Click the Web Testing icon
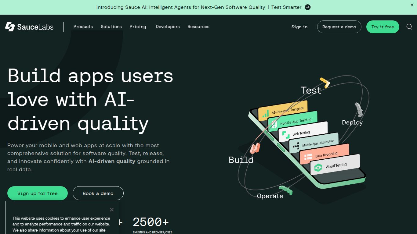 (286, 134)
